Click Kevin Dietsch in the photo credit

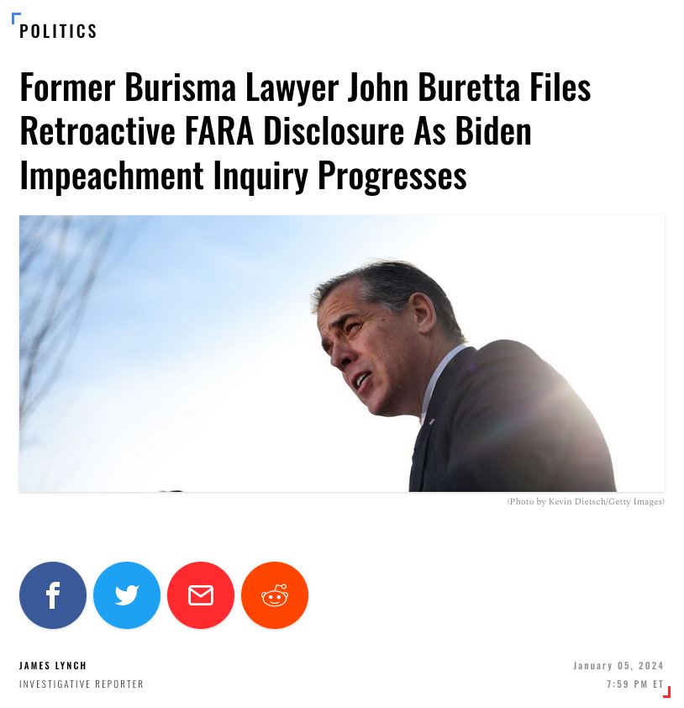(576, 502)
